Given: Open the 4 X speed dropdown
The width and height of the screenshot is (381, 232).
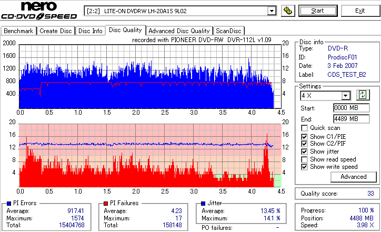Looking at the screenshot, I should (x=345, y=96).
